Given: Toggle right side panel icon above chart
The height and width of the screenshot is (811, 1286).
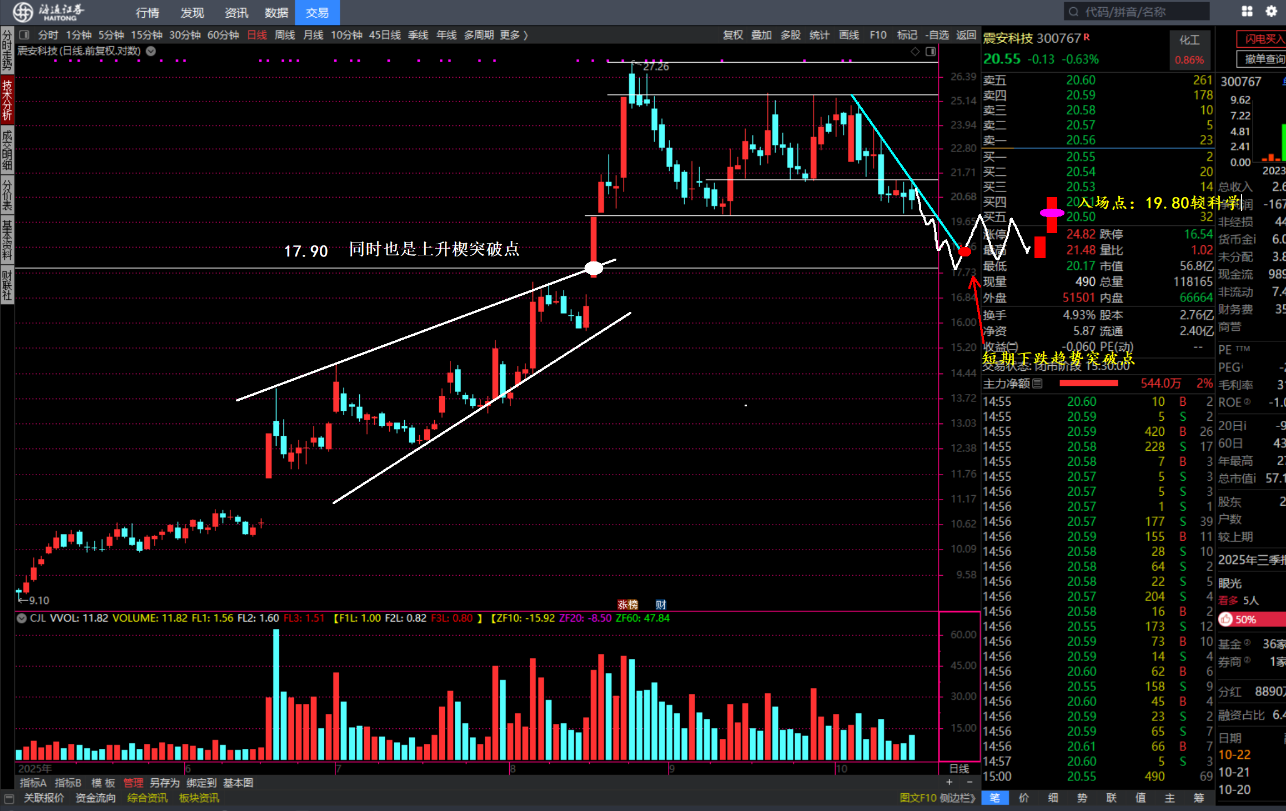Looking at the screenshot, I should (931, 52).
